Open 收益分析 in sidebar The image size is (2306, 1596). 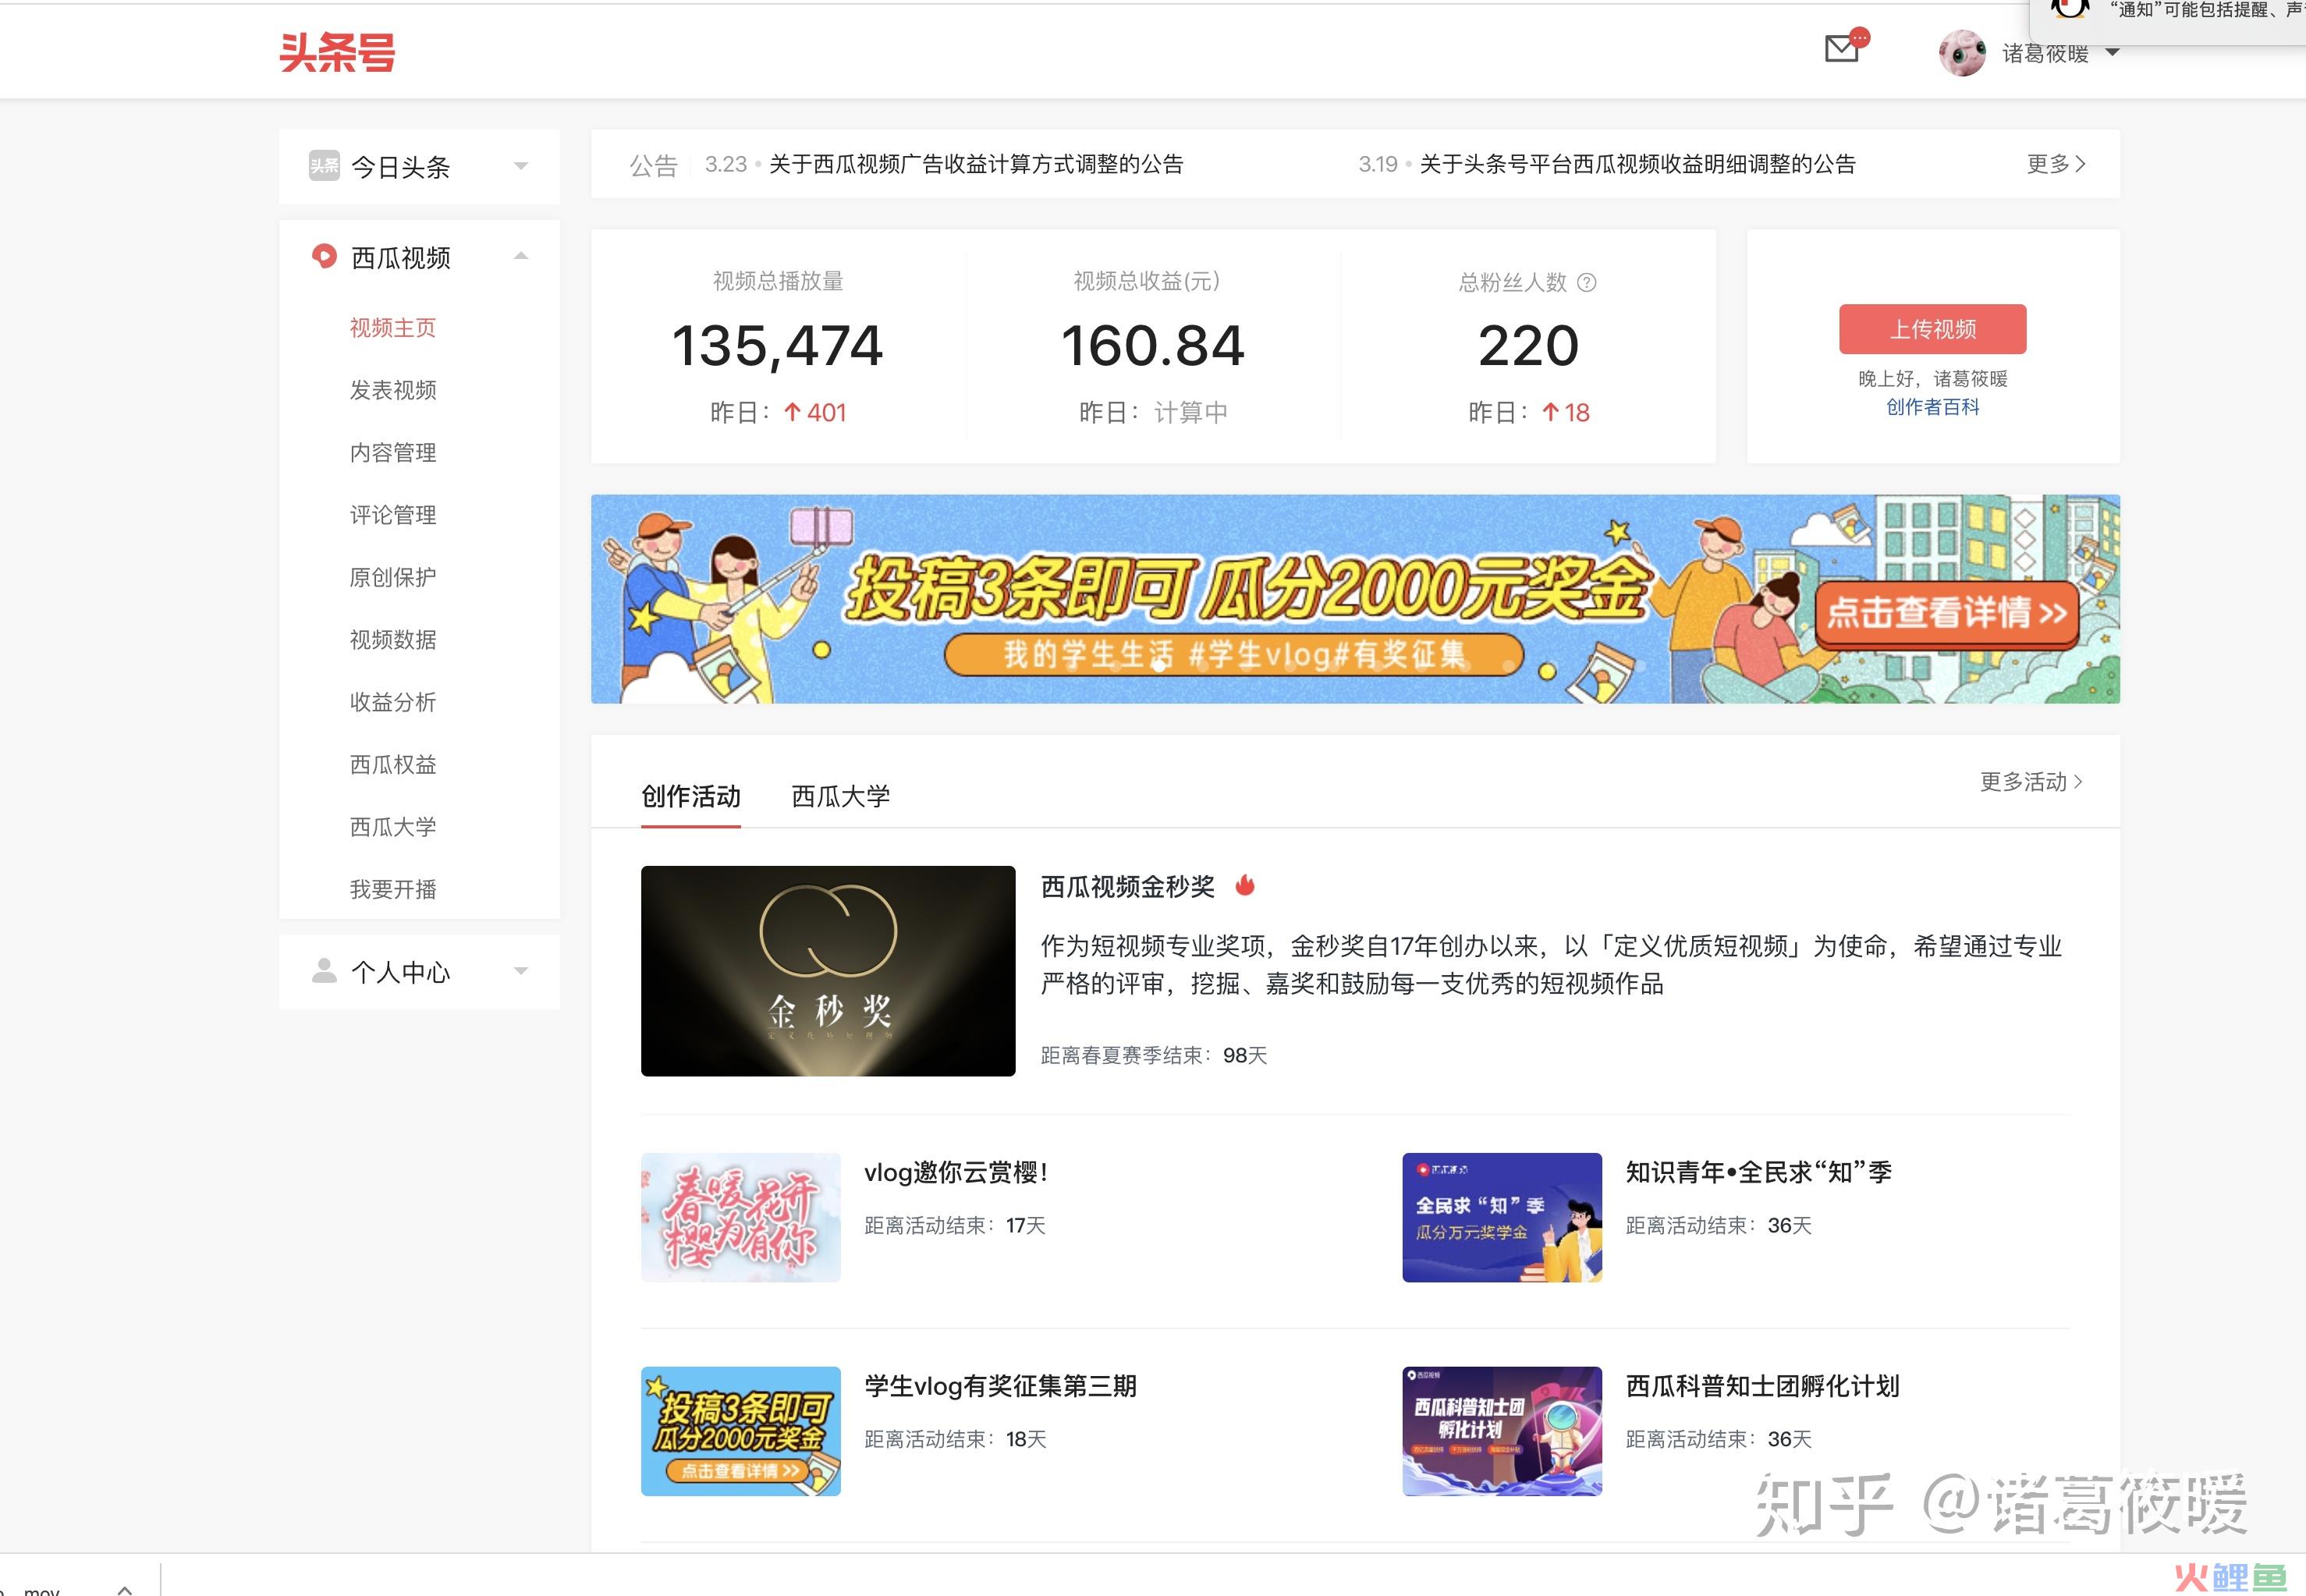tap(393, 702)
